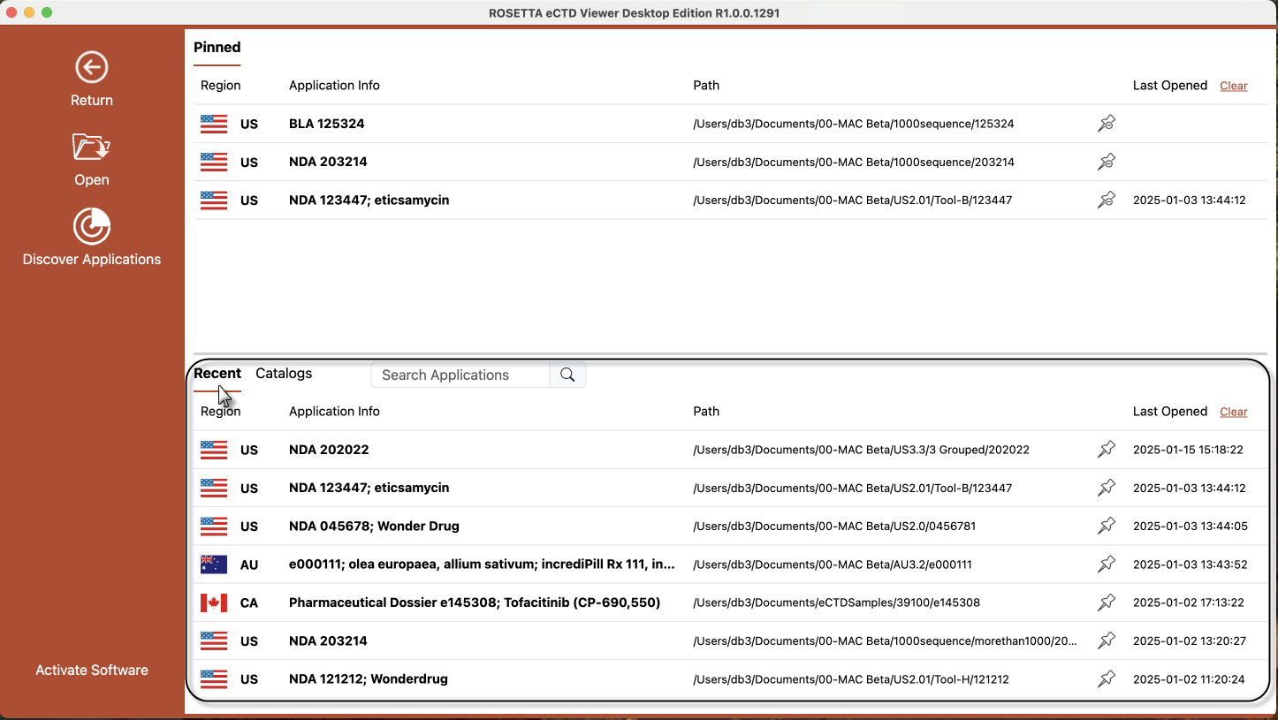Viewport: 1278px width, 720px height.
Task: Click the search magnifier icon
Action: pyautogui.click(x=567, y=375)
